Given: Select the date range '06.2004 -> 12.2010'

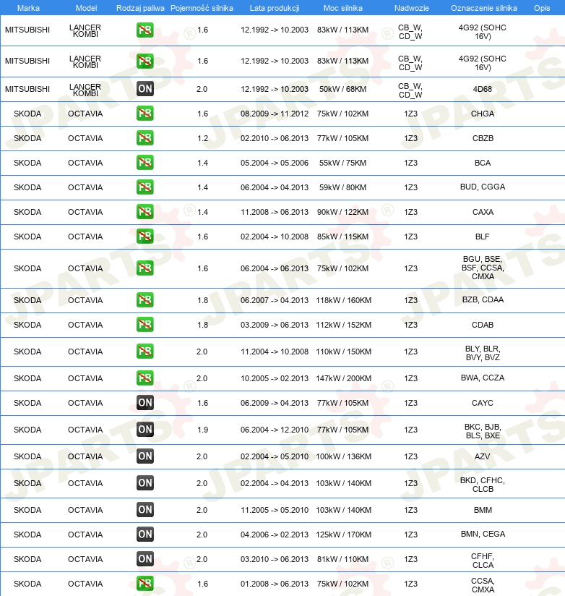Looking at the screenshot, I should pyautogui.click(x=275, y=430).
